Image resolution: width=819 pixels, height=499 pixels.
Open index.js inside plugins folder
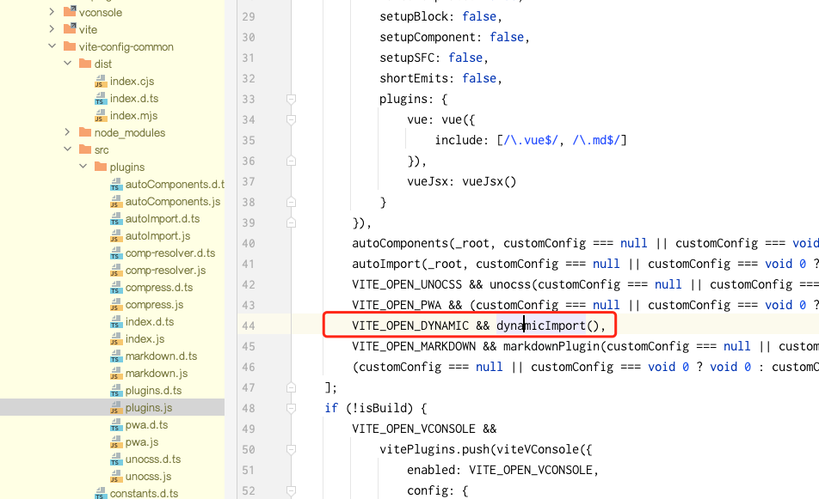pyautogui.click(x=145, y=339)
